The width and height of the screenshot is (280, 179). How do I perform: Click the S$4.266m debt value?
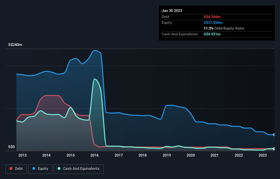click(212, 17)
